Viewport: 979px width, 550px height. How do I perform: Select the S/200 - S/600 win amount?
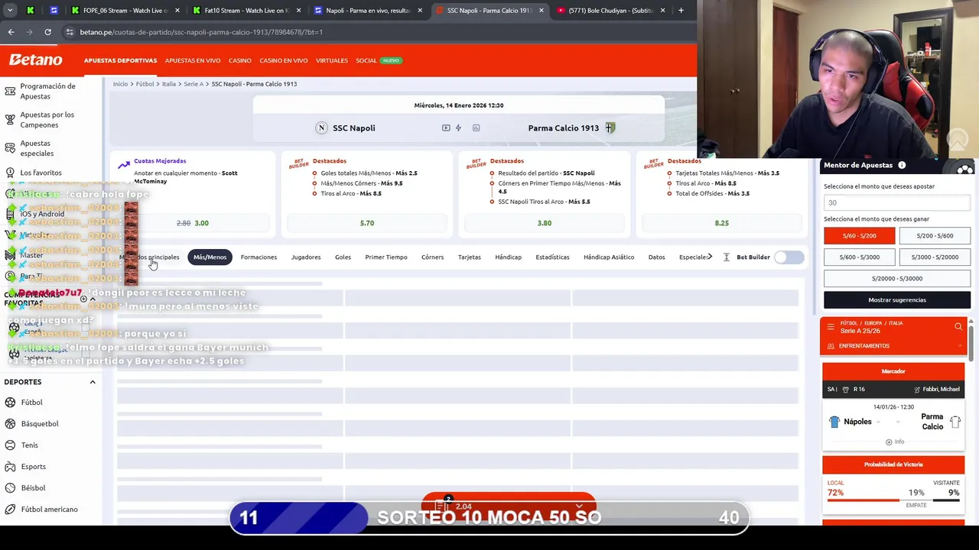(935, 236)
